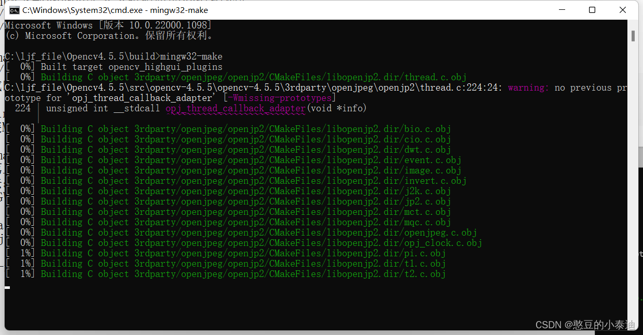
Task: Click the t1.c.obj build line
Action: tap(225, 264)
